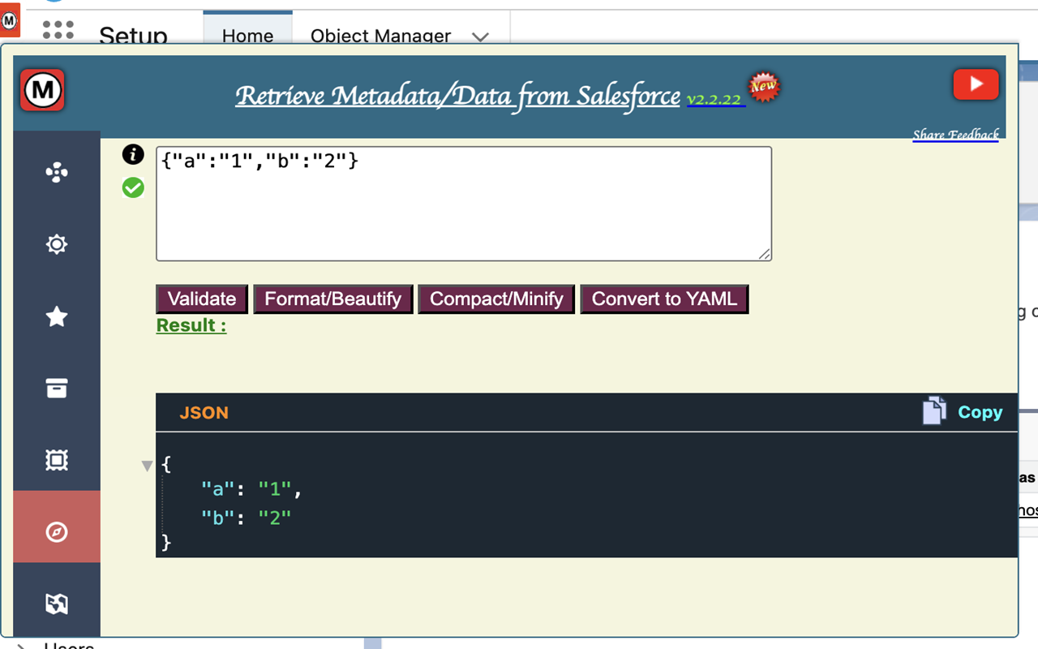
Task: Open the Object Manager tab dropdown arrow
Action: tap(480, 37)
